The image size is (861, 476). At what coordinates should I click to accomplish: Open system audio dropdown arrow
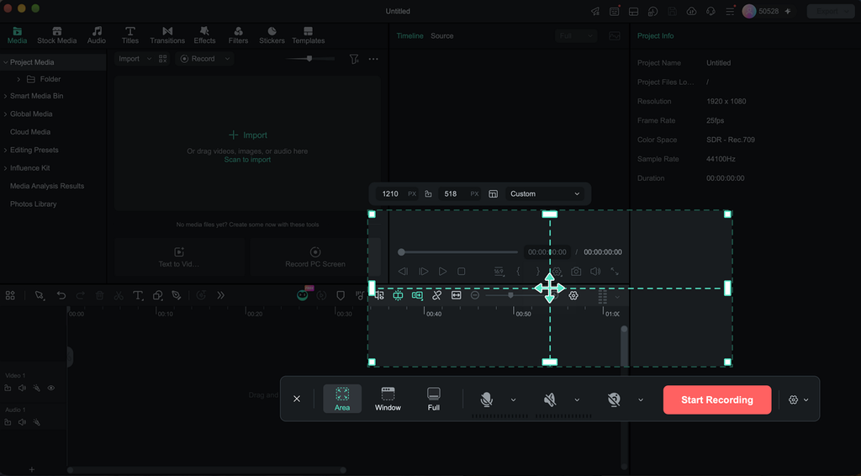click(x=577, y=399)
